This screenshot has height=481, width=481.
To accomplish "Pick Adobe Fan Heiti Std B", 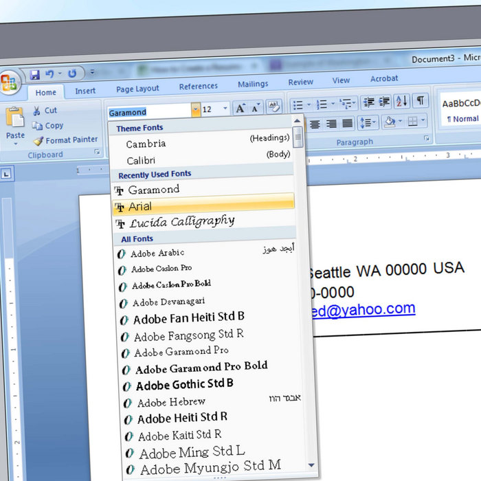I will 209,317.
